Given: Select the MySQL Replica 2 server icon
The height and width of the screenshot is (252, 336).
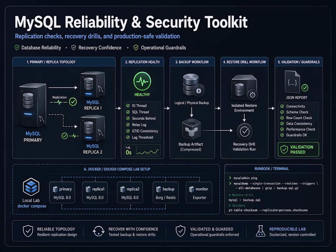Looking at the screenshot, I should pos(93,128).
